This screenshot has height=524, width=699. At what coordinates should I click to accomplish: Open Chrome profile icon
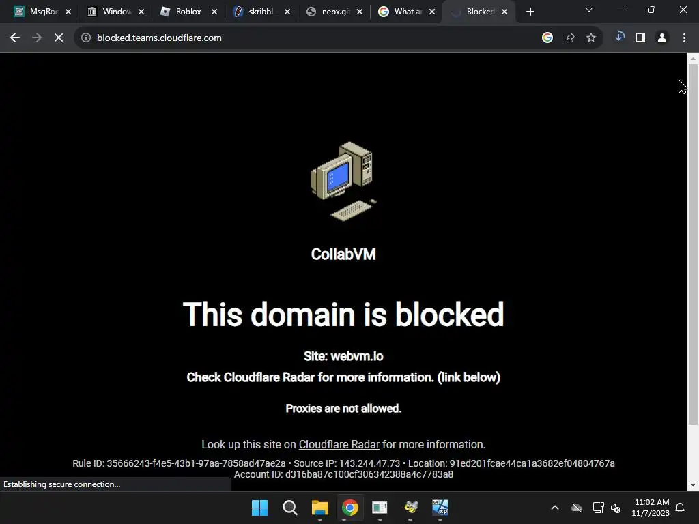click(x=662, y=38)
